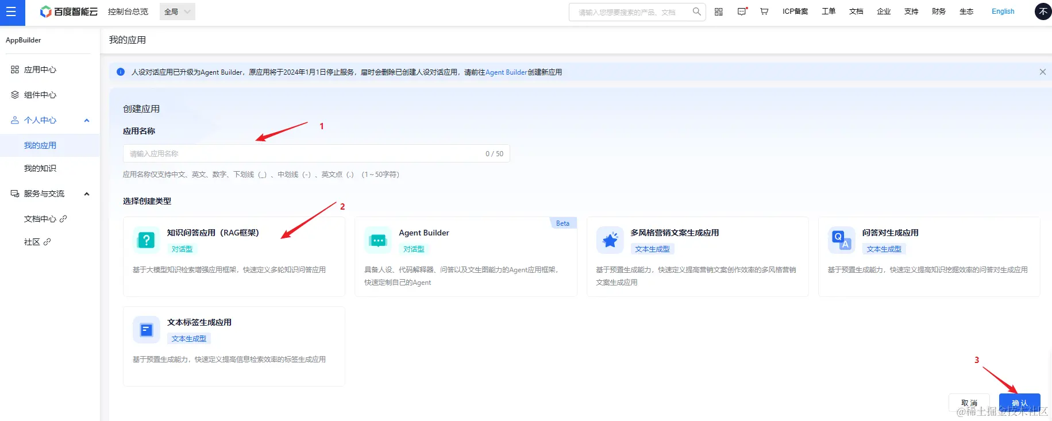Select 我的应用 in sidebar

pos(50,145)
